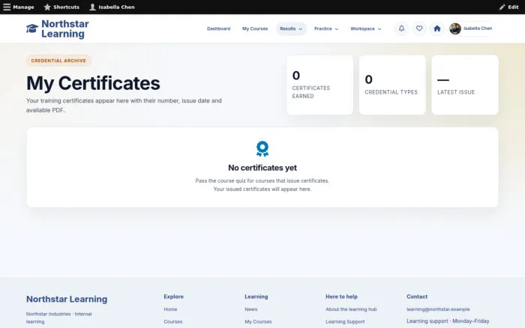Click the Northstar Learning footer title
The image size is (525, 328).
(x=67, y=299)
